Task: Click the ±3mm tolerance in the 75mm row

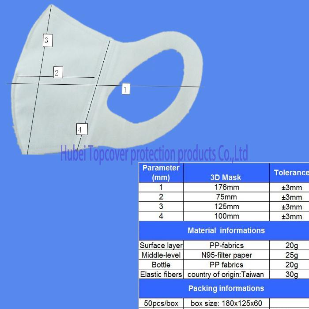Action: pyautogui.click(x=289, y=197)
